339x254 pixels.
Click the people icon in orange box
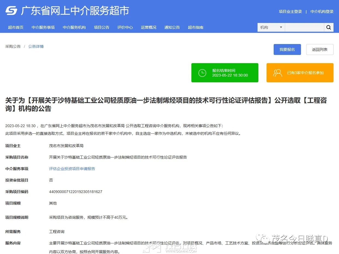click(x=277, y=73)
